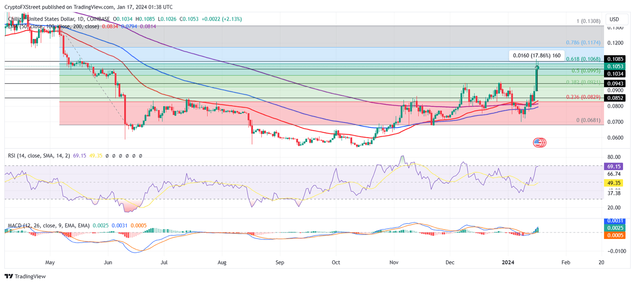Click the black 0.0943 price axis tag
The image size is (635, 284).
614,84
